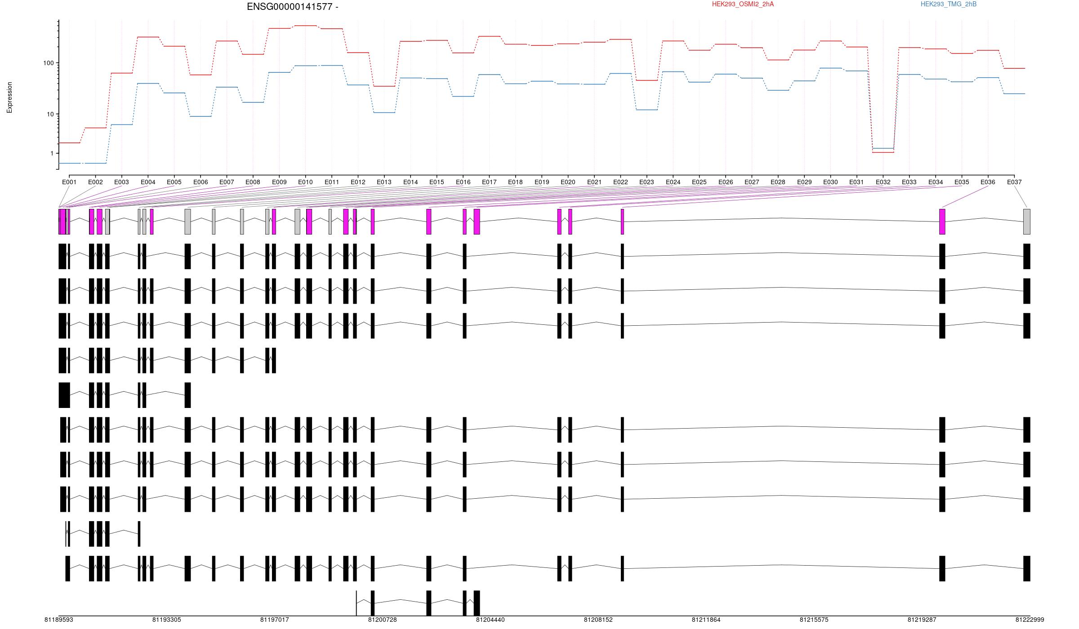Screen dimensions: 1079x629
Task: Click the y-axis tick value 100
Action: point(48,63)
